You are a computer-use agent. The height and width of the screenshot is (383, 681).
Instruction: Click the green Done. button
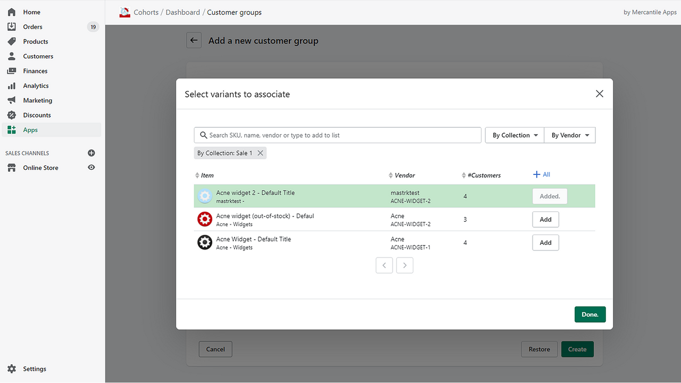click(590, 314)
